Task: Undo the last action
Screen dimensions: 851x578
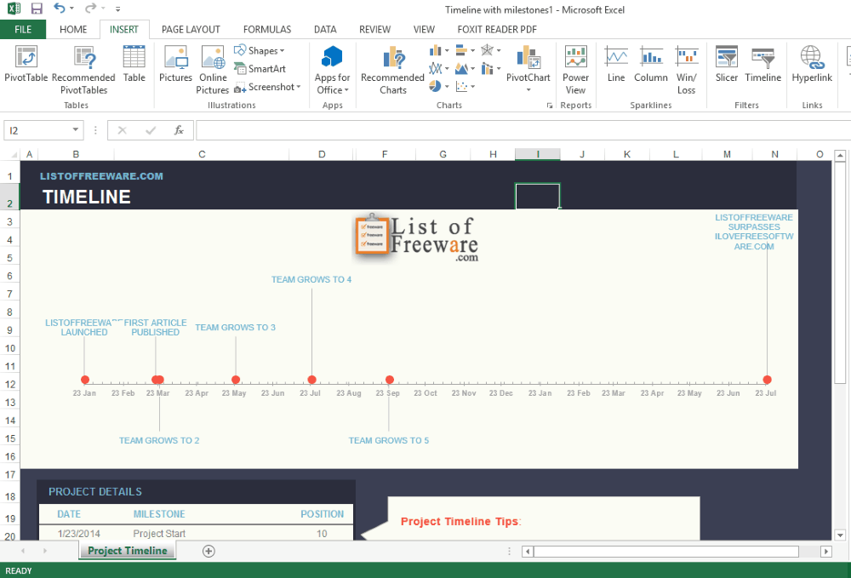Action: coord(60,9)
